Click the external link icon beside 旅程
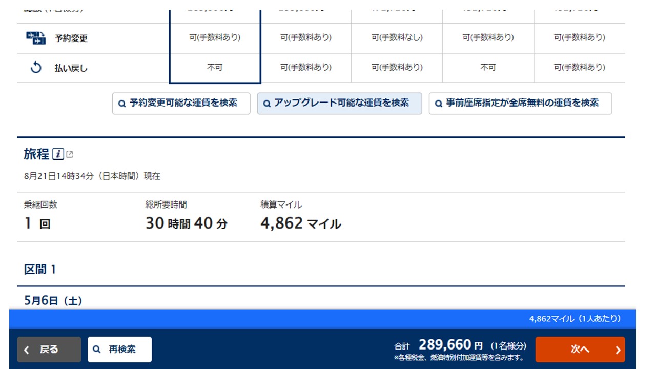Viewport: 656px width, 369px height. [70, 154]
